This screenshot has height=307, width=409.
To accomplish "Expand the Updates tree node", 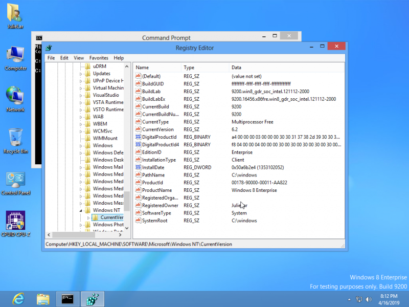I will click(81, 74).
